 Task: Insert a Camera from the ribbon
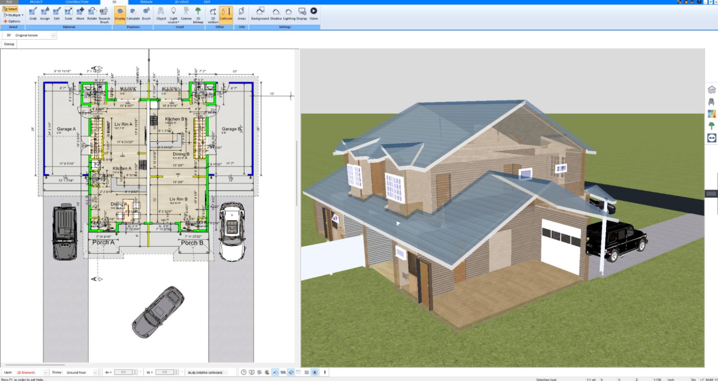pyautogui.click(x=186, y=13)
